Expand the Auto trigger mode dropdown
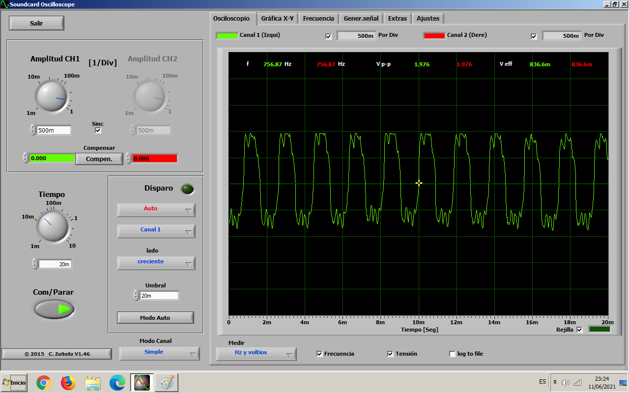This screenshot has height=393, width=629. pyautogui.click(x=156, y=210)
